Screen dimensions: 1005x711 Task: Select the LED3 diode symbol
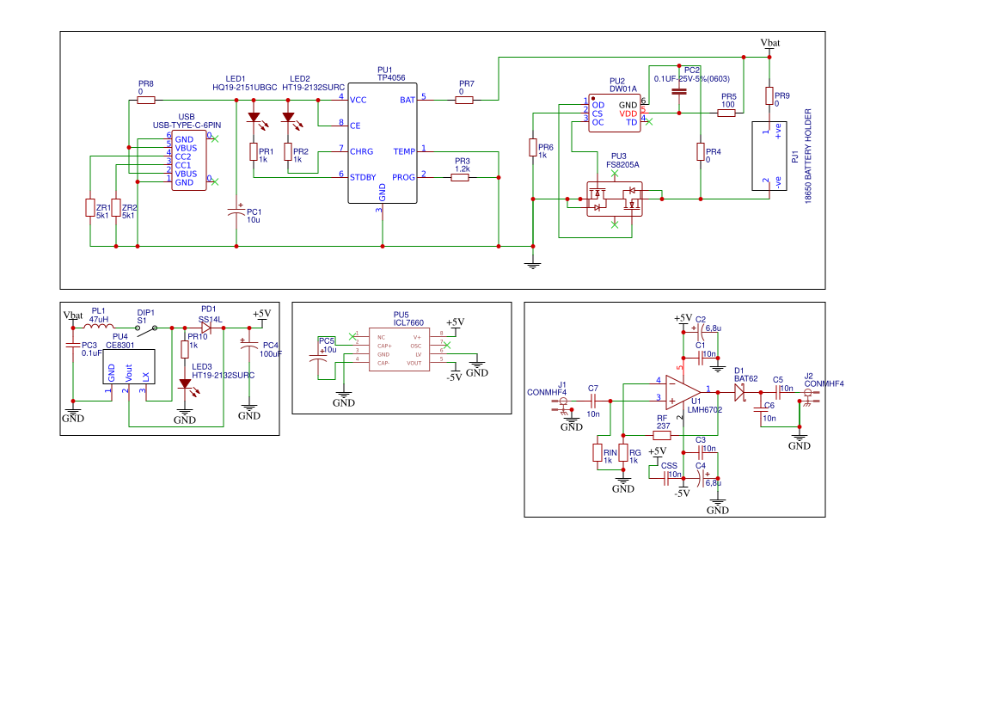(x=184, y=384)
